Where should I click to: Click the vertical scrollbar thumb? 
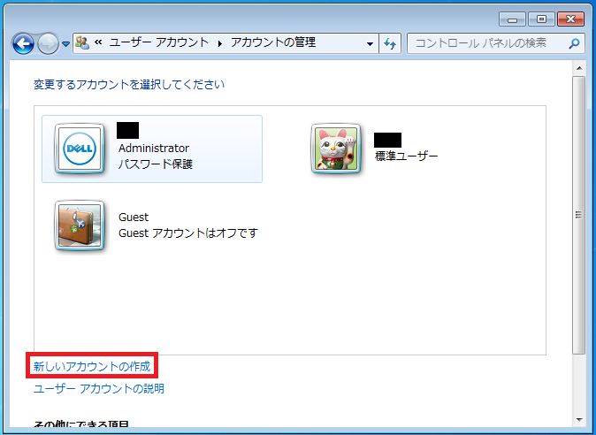579,215
